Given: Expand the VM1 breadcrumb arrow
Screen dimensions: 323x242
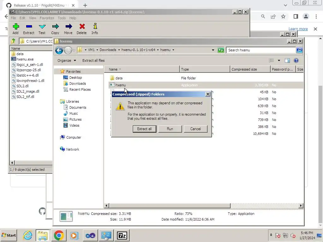Looking at the screenshot, I should click(97, 50).
